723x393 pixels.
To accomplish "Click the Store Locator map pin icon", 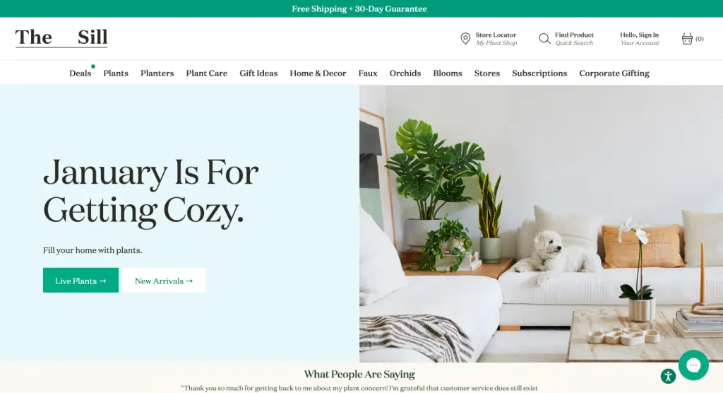I will click(465, 39).
